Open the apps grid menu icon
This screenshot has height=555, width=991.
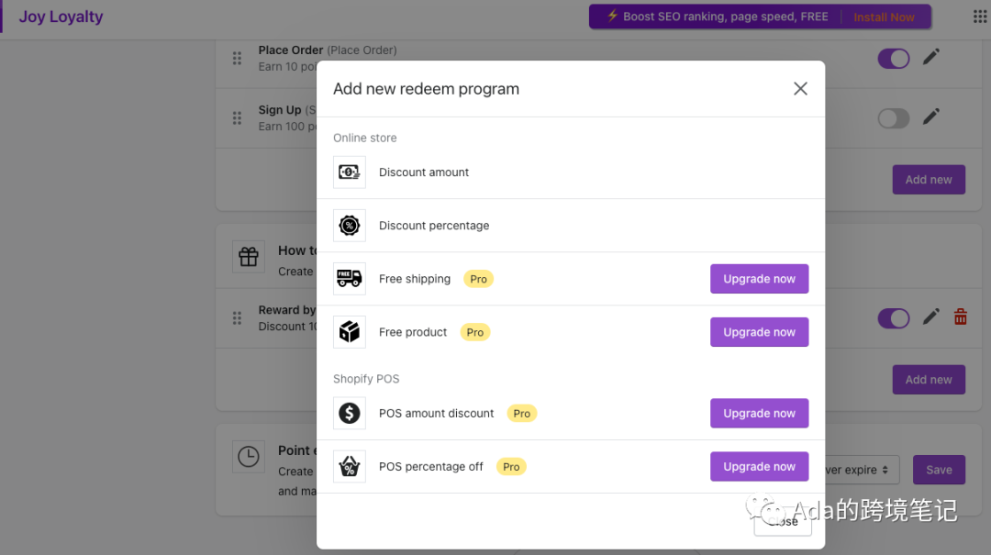click(980, 17)
